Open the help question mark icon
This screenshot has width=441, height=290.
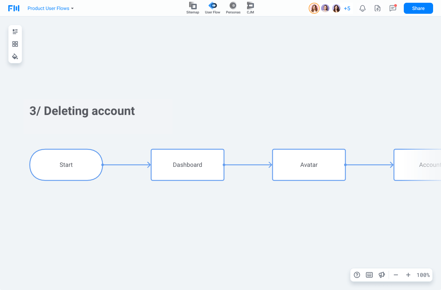tap(357, 275)
